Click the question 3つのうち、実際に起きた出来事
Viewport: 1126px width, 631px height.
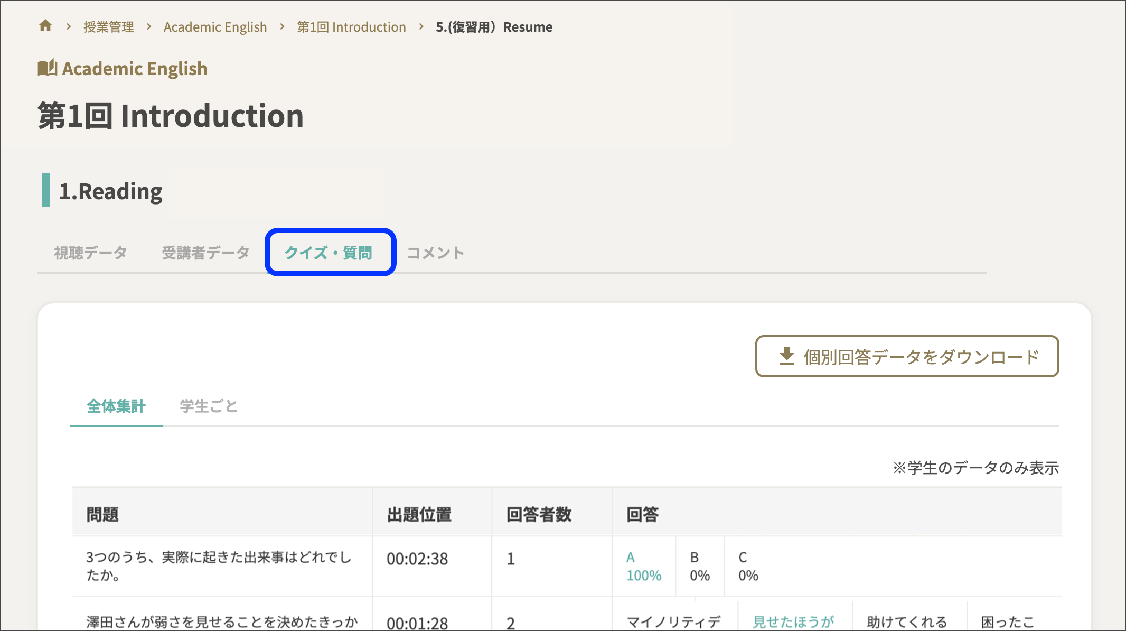click(219, 566)
